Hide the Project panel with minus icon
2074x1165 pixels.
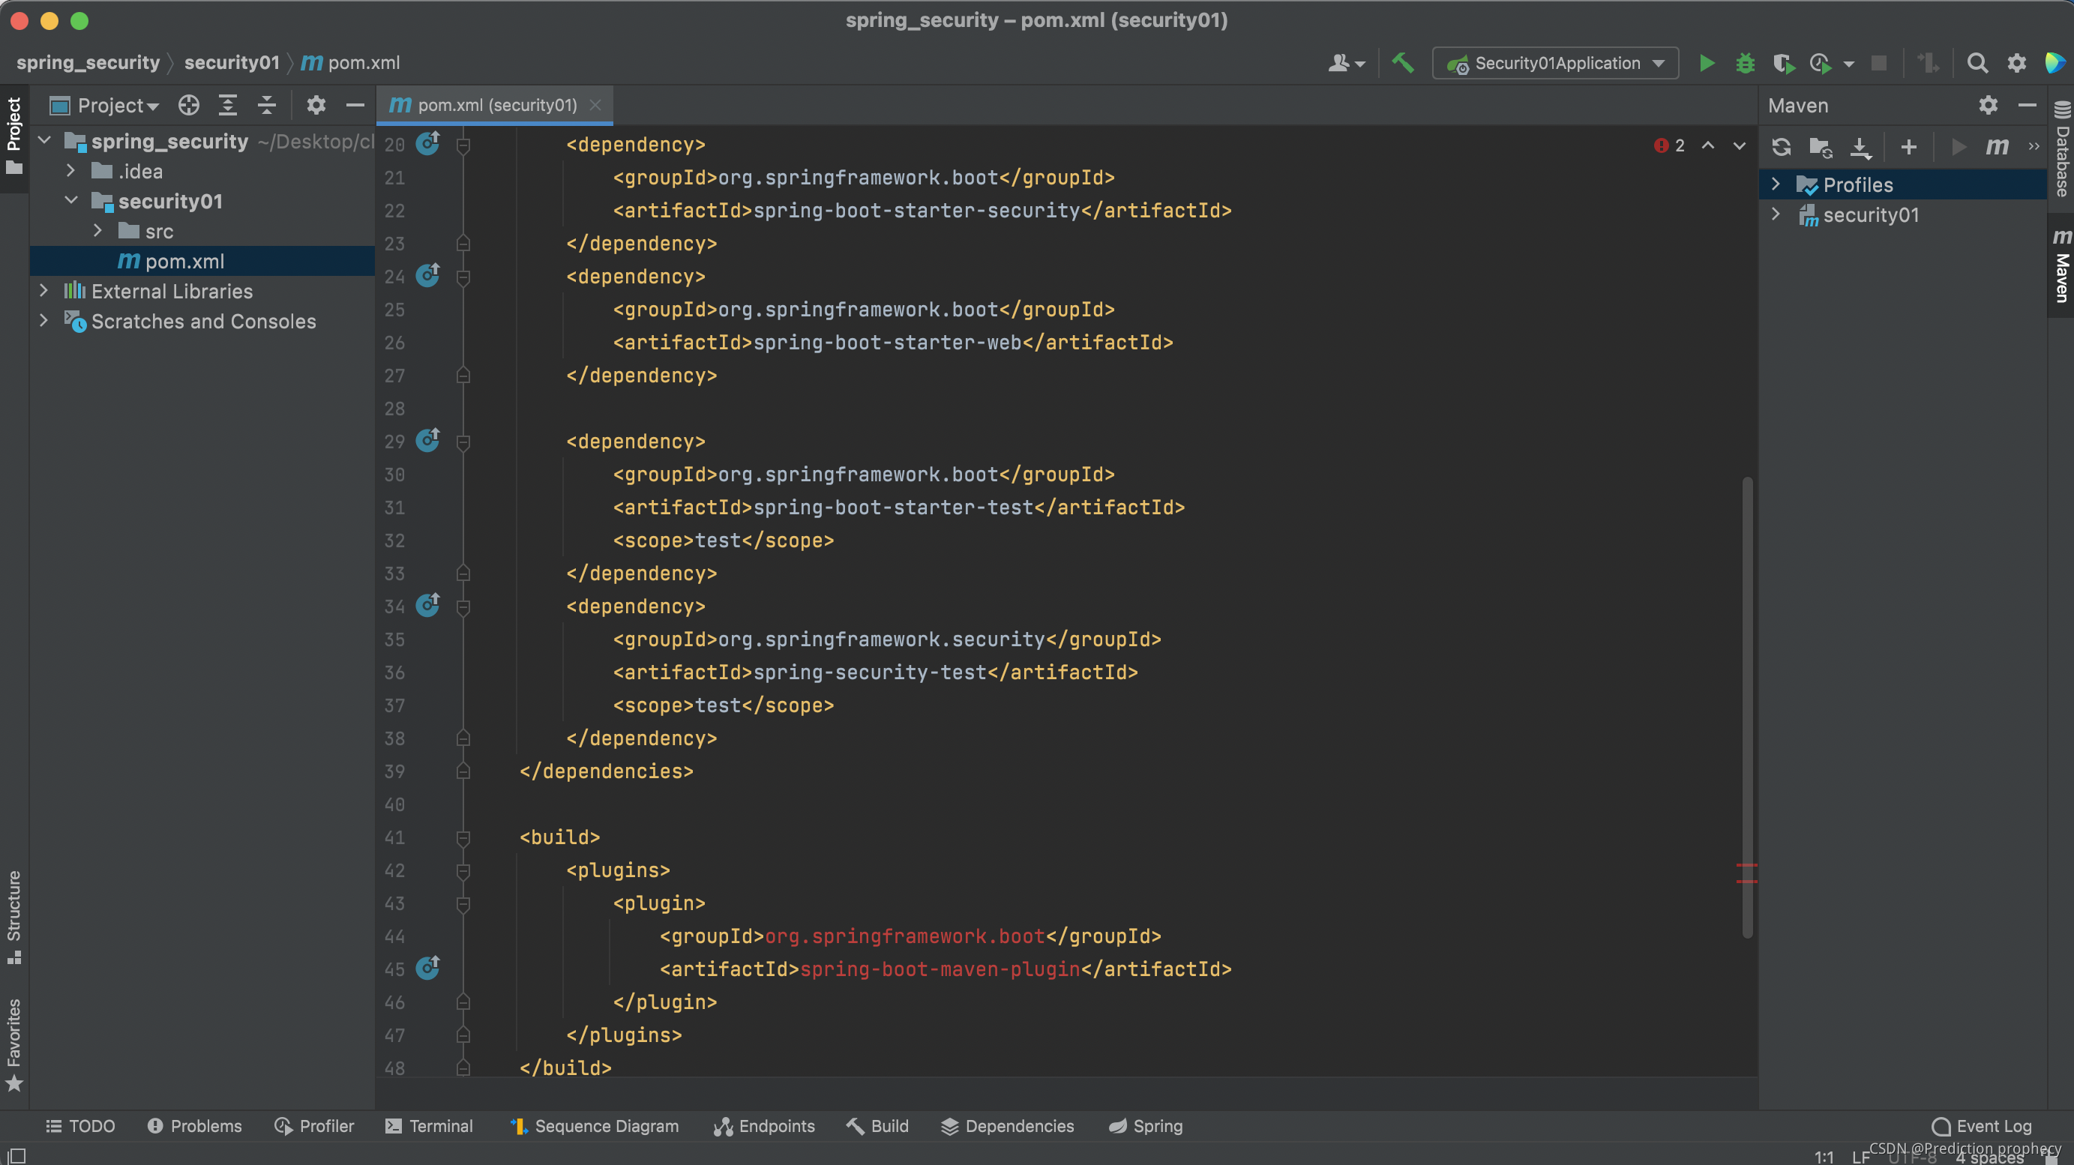[355, 106]
